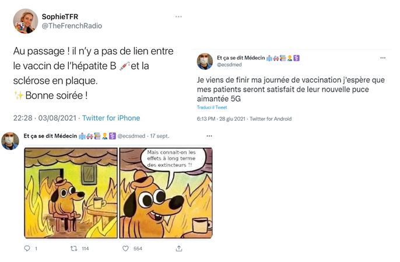Open more options on SophieTFR's tweet
400x262 pixels.
(178, 16)
